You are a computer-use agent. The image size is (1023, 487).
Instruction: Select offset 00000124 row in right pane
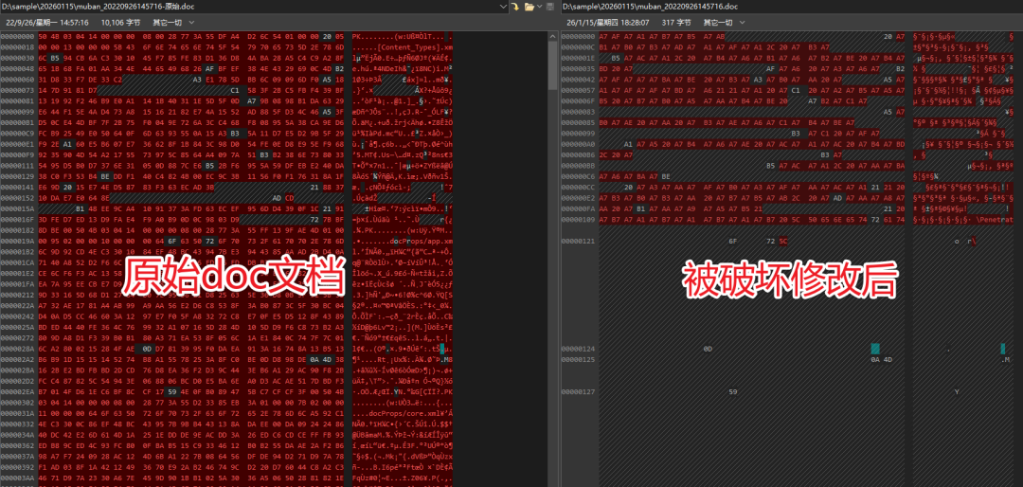click(578, 350)
